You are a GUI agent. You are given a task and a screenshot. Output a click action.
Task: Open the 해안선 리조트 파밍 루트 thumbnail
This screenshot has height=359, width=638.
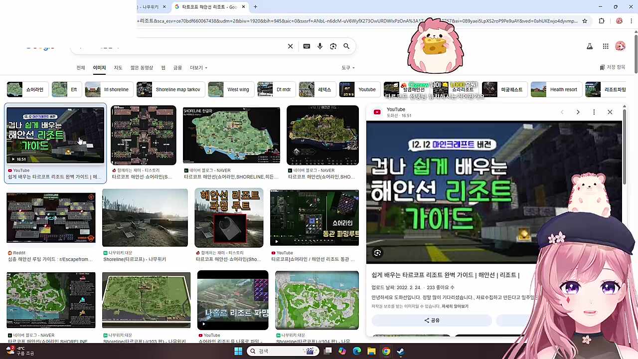tap(229, 218)
